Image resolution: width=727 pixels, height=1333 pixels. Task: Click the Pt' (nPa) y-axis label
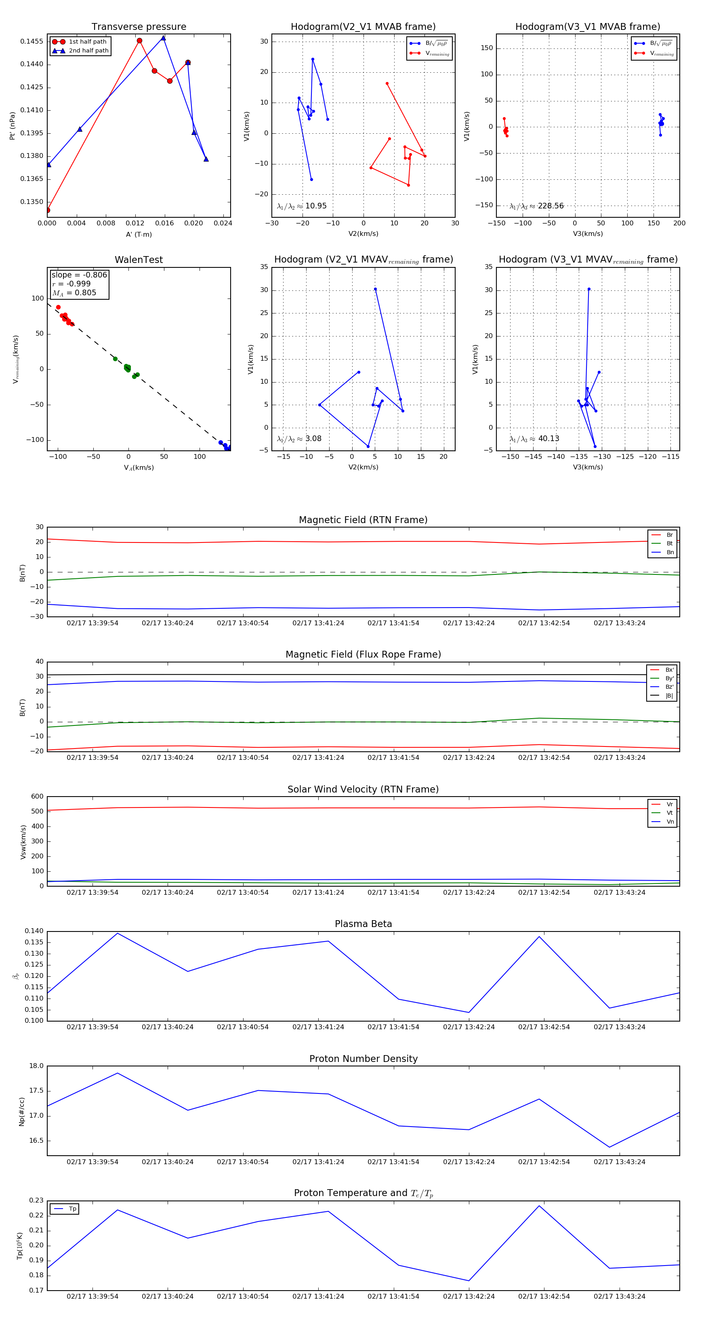(13, 126)
